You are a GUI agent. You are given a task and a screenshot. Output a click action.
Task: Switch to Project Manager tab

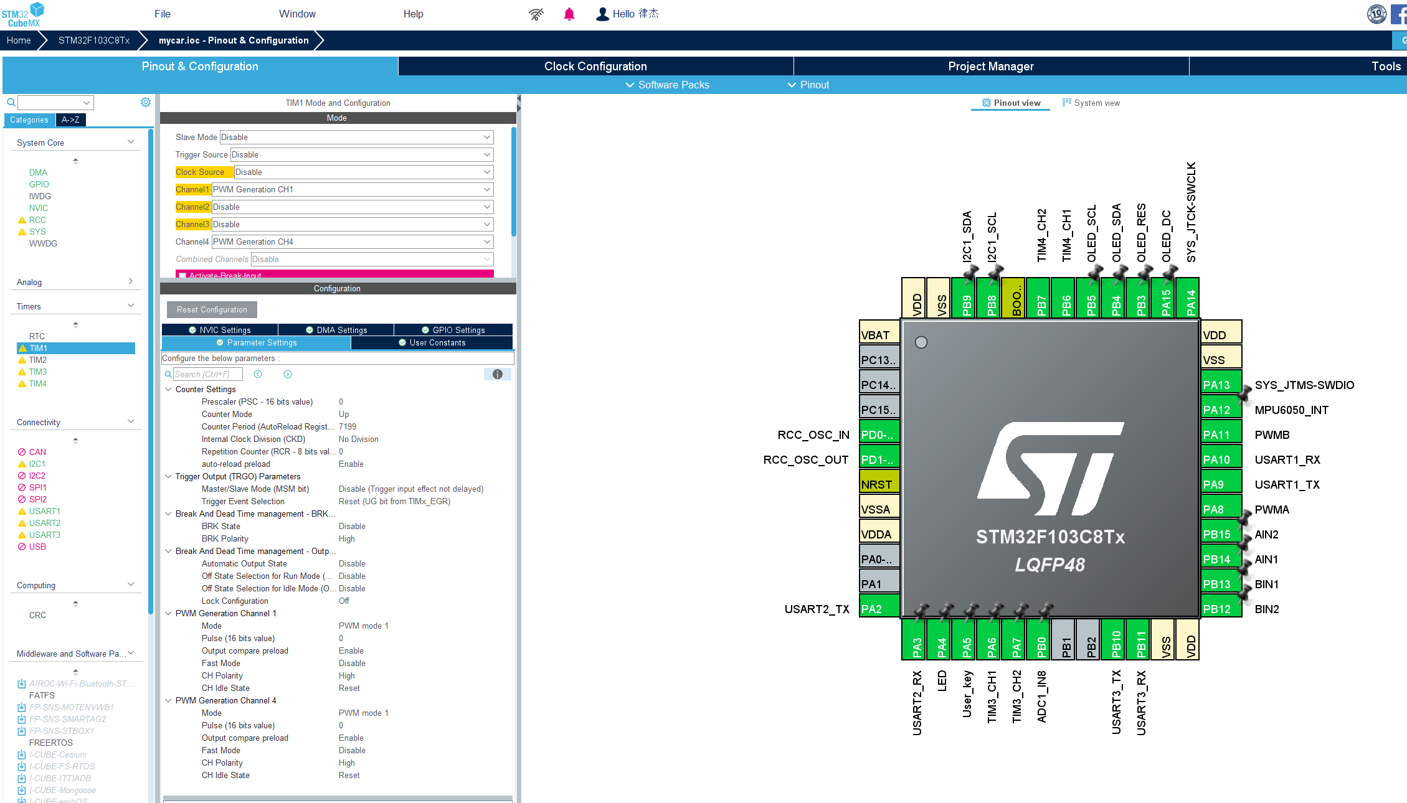tap(991, 66)
